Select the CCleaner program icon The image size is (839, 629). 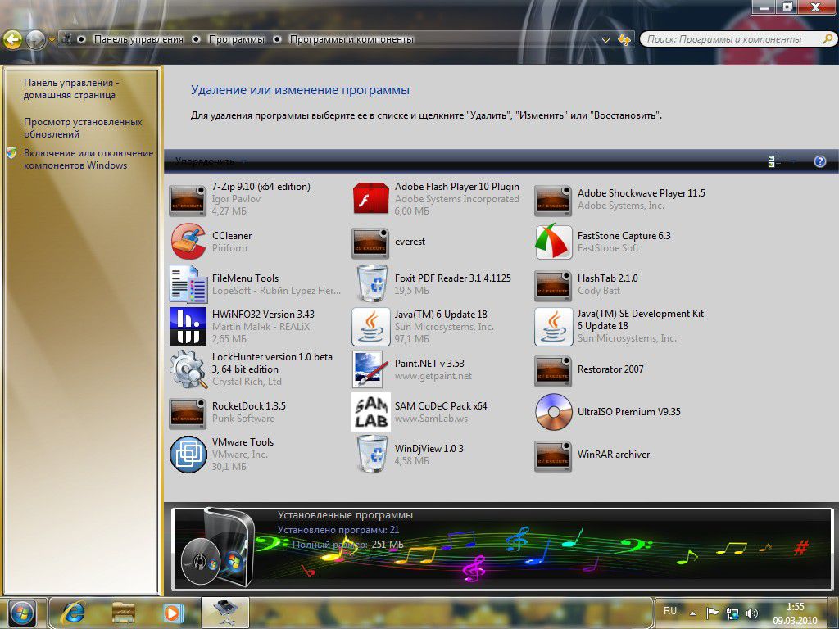(x=188, y=242)
